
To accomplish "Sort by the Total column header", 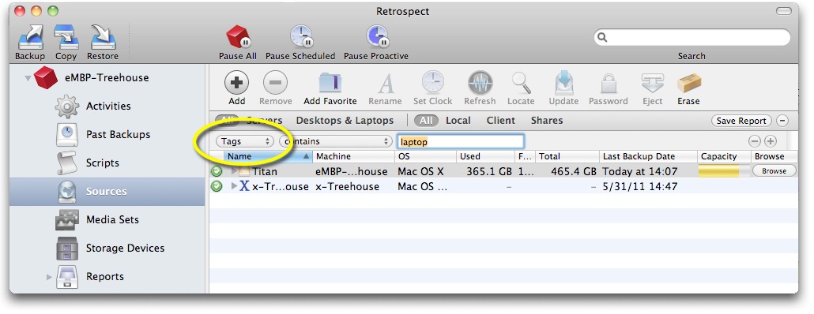I will coord(567,156).
